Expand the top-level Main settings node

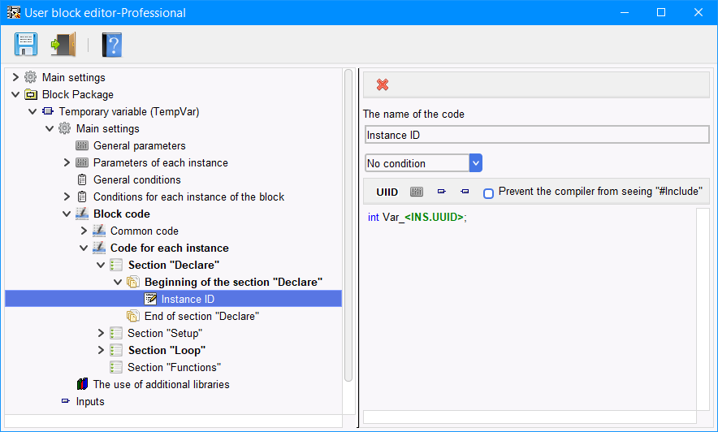coord(15,77)
